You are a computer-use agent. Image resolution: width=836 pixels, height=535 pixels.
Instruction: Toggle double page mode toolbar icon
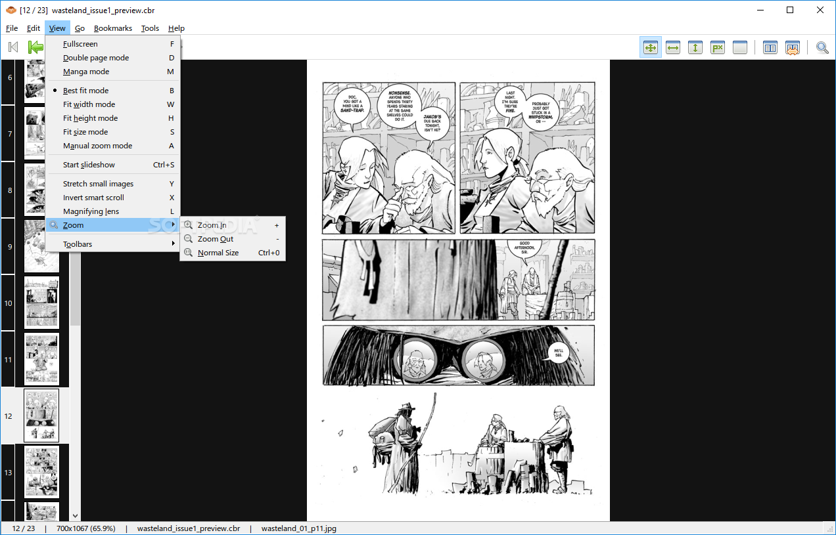770,47
